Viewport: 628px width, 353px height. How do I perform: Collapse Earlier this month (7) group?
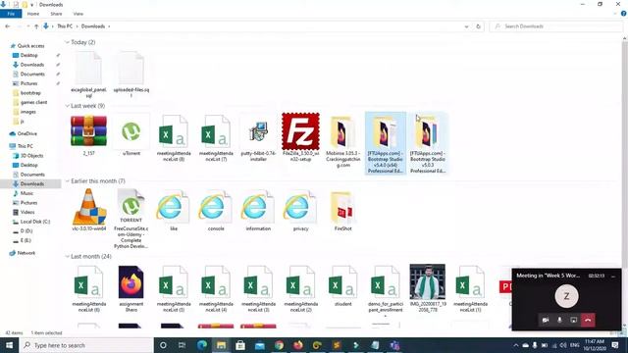[x=68, y=180]
